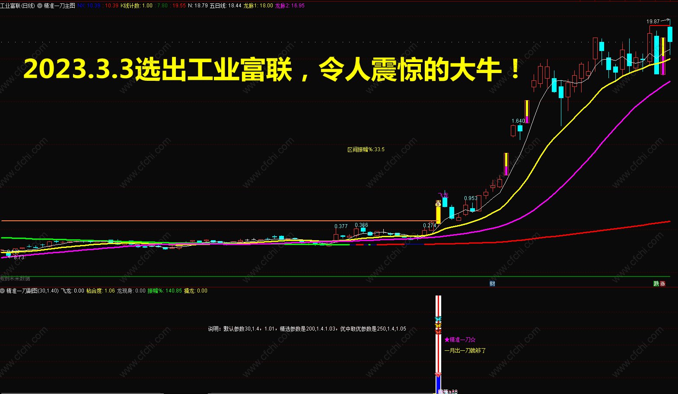Click the K线计数: 1.00 value
Screen dimensions: 678x394
[137, 6]
